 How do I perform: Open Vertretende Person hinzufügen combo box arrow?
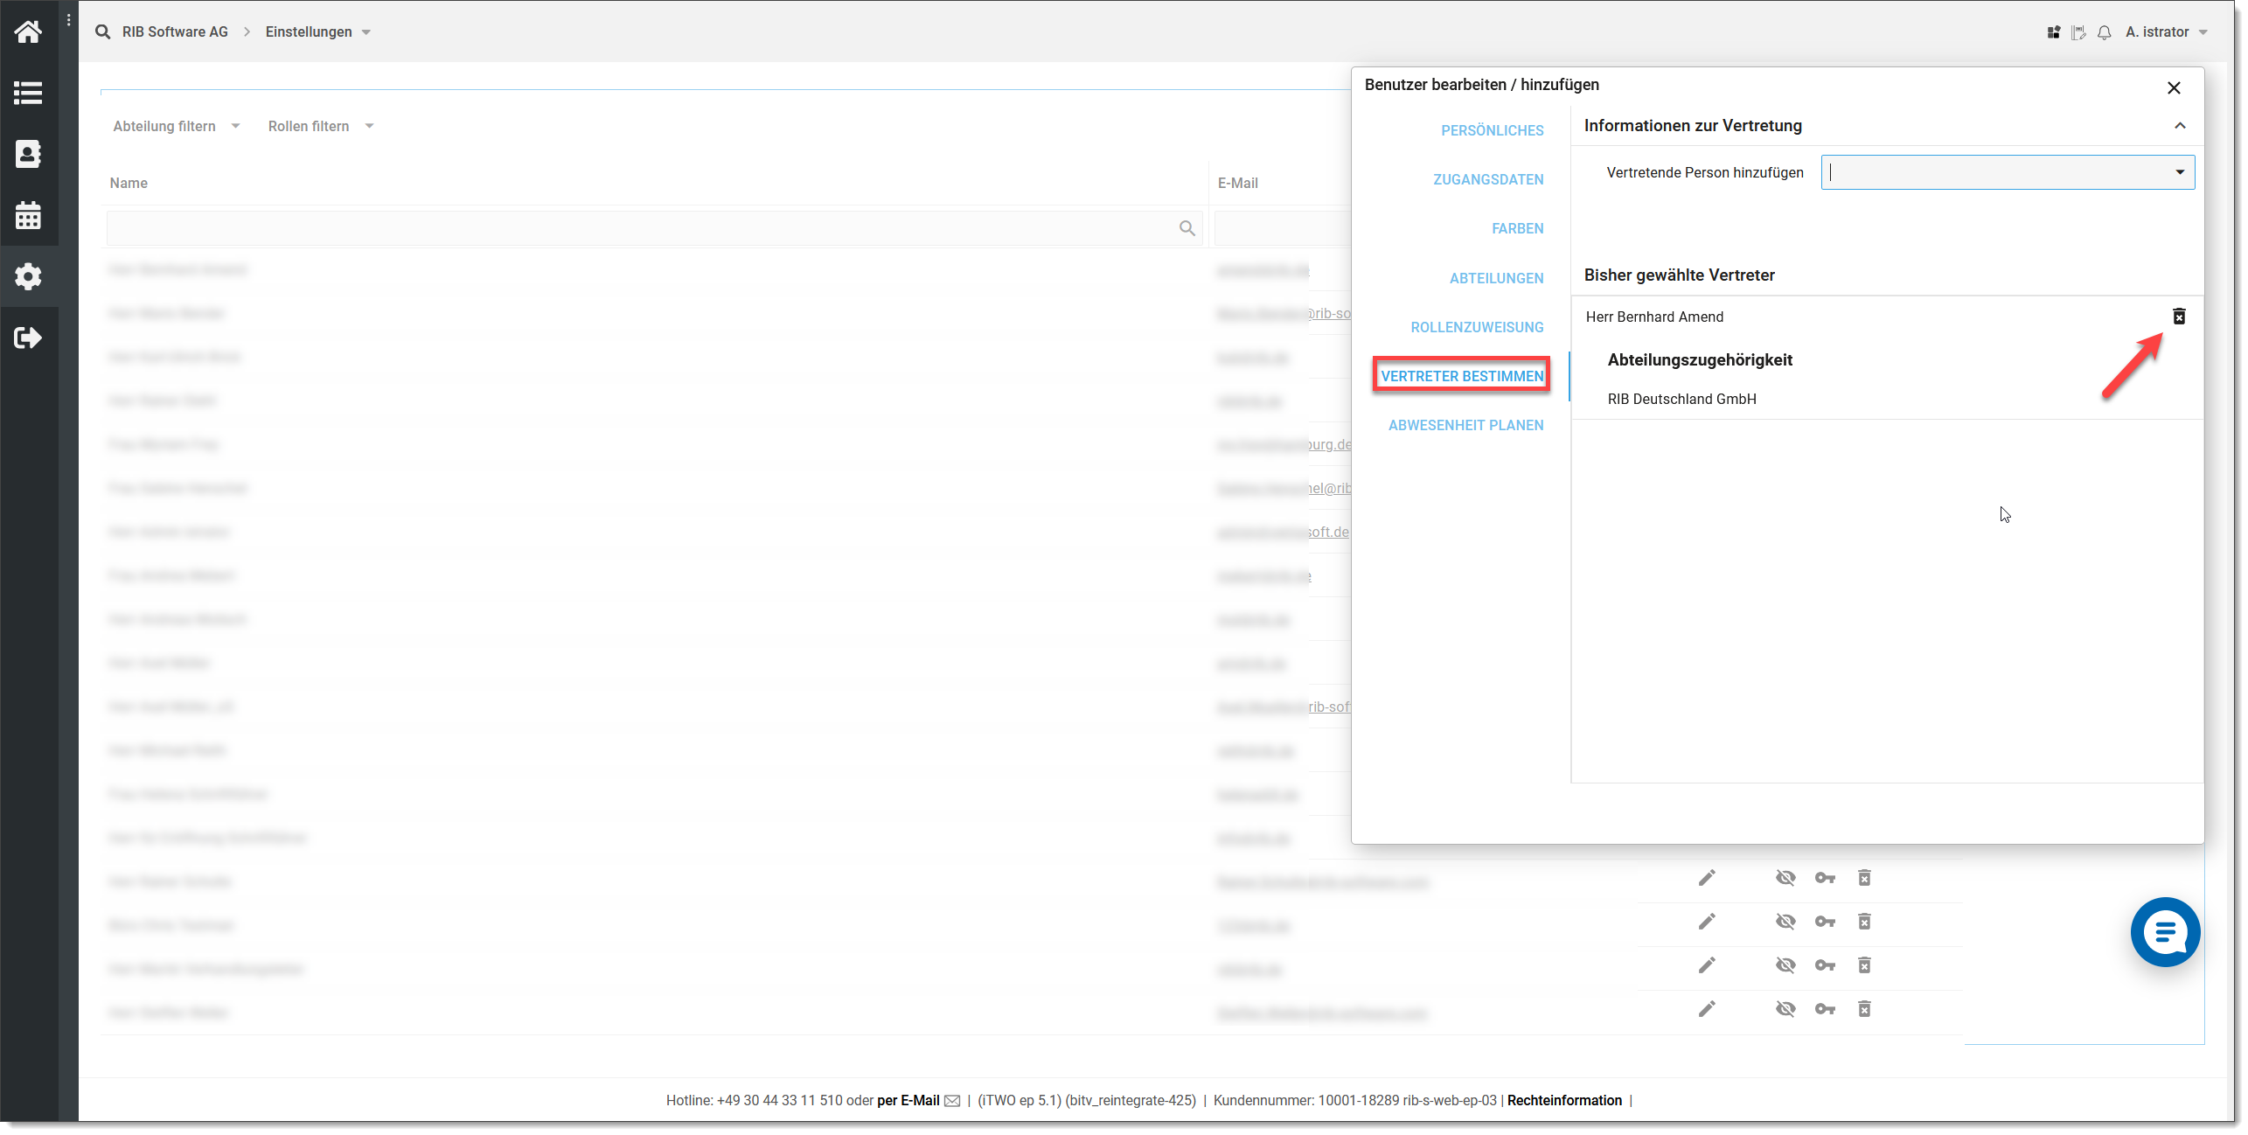(x=2180, y=172)
